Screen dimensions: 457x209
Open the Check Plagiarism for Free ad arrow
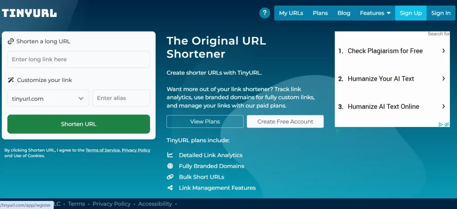(x=443, y=51)
